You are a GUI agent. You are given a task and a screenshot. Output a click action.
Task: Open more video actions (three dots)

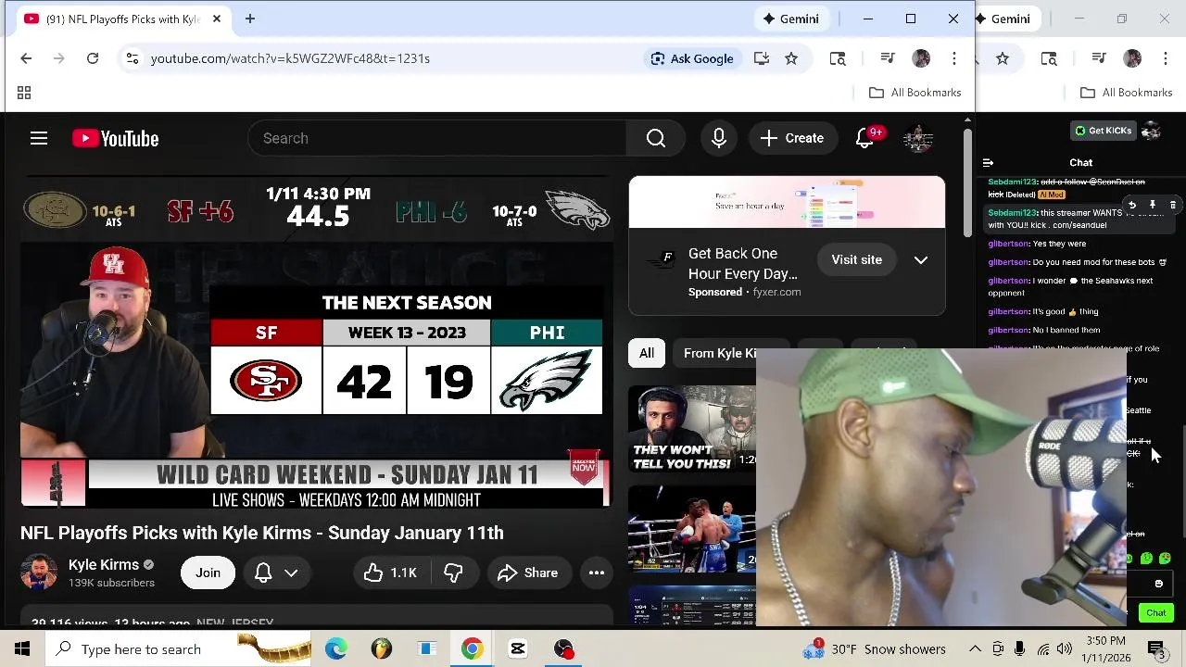[597, 573]
